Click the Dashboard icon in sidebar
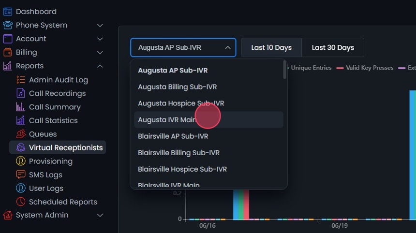 pos(8,12)
